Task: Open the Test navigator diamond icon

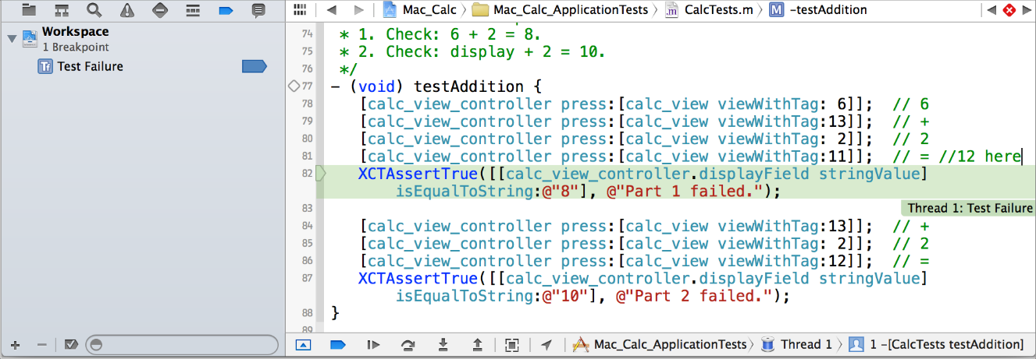Action: point(160,10)
